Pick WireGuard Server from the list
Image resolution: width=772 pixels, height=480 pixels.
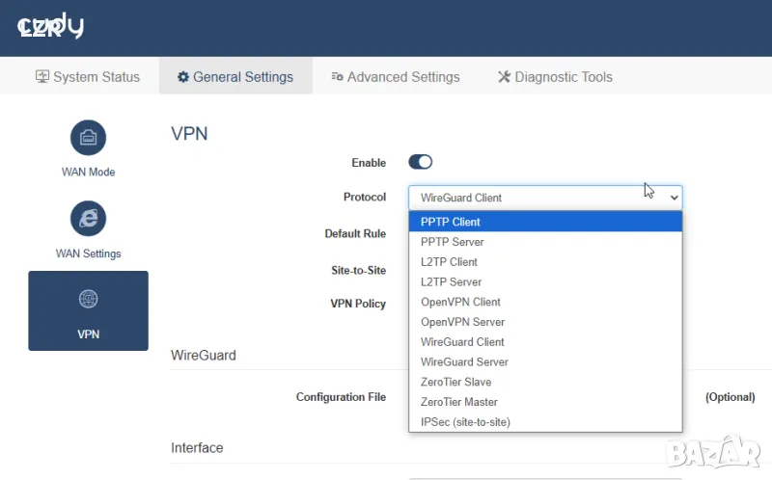[464, 361]
